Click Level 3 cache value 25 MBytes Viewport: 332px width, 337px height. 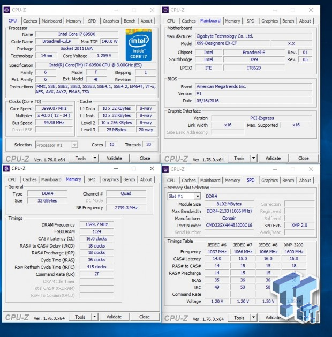(116, 130)
